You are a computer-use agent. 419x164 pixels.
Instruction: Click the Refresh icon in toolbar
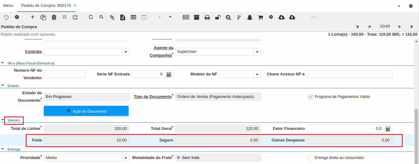[91, 17]
